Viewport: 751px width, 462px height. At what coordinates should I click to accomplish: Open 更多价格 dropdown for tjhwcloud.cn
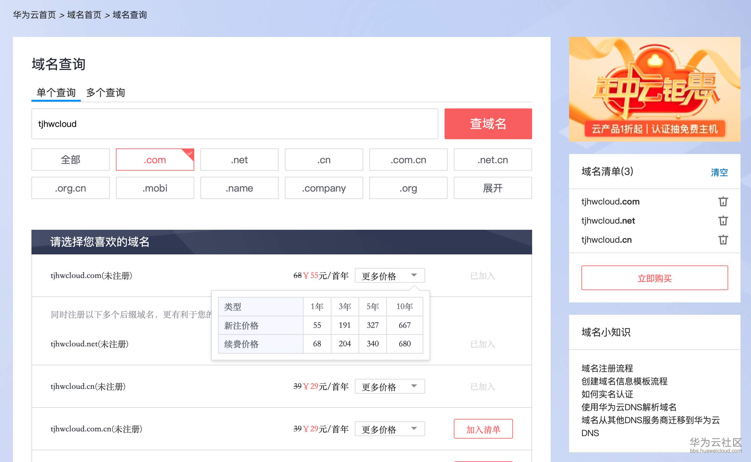(389, 386)
